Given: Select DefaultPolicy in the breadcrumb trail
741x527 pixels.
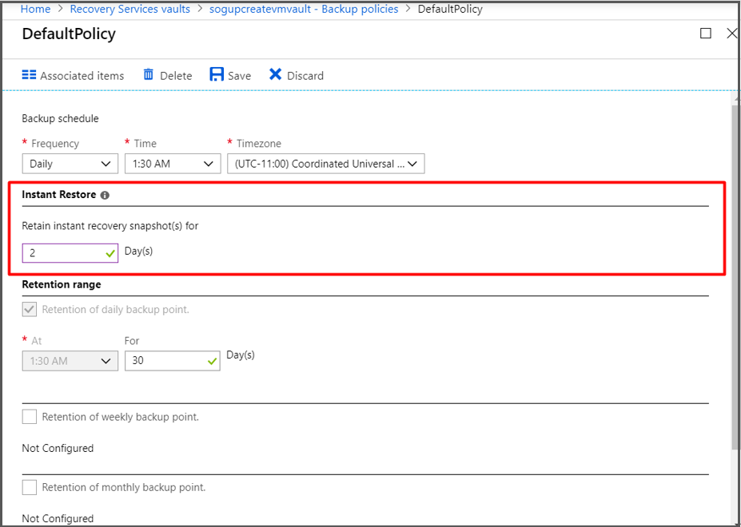Looking at the screenshot, I should [450, 9].
